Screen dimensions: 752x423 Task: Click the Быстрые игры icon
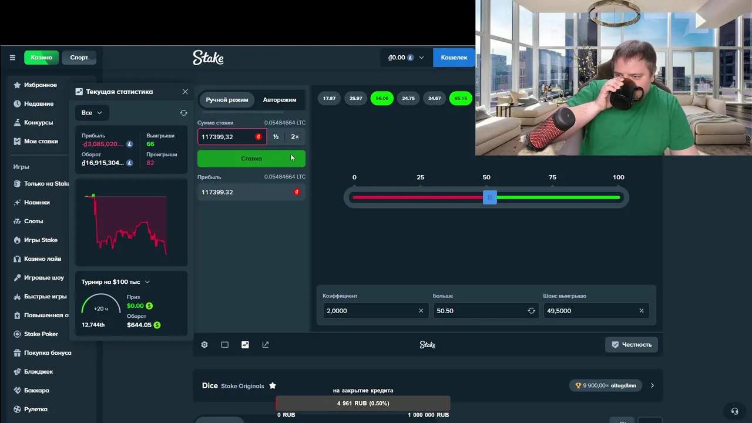(18, 297)
